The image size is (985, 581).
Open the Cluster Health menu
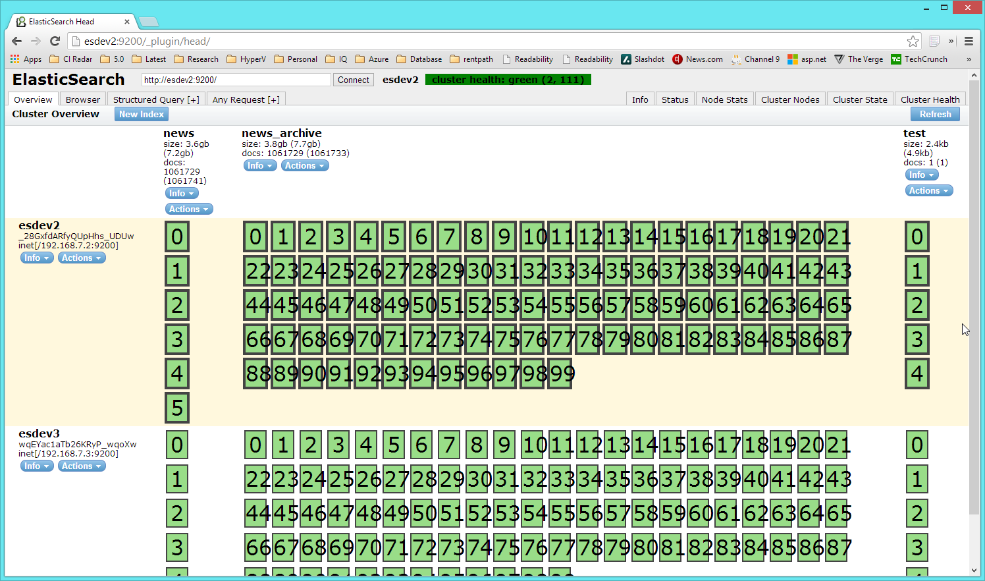click(x=930, y=99)
